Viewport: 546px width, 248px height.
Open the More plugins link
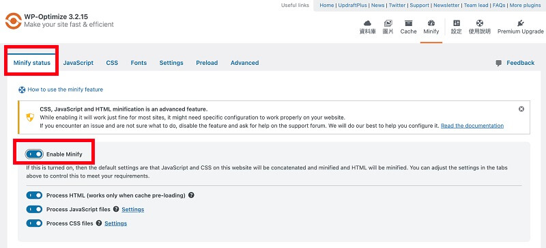coord(525,5)
